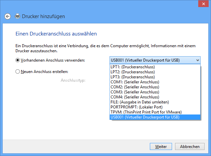
Task: Click the printer icon in title
Action: [17, 16]
